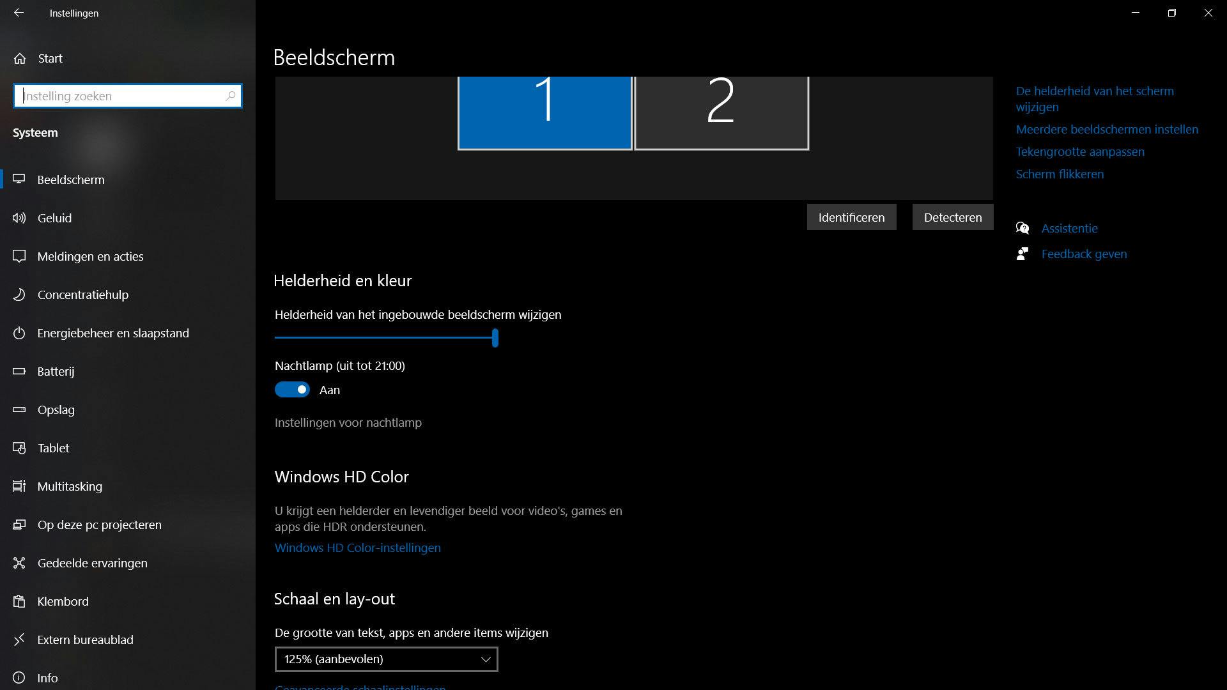The width and height of the screenshot is (1227, 690).
Task: Open Op deze pc projecteren section
Action: click(99, 525)
